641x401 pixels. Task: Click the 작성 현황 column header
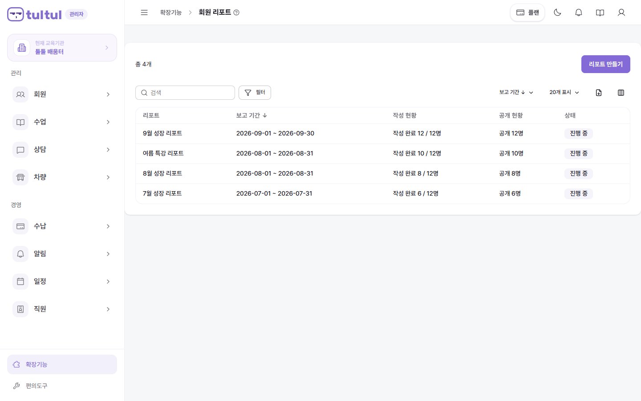[405, 115]
